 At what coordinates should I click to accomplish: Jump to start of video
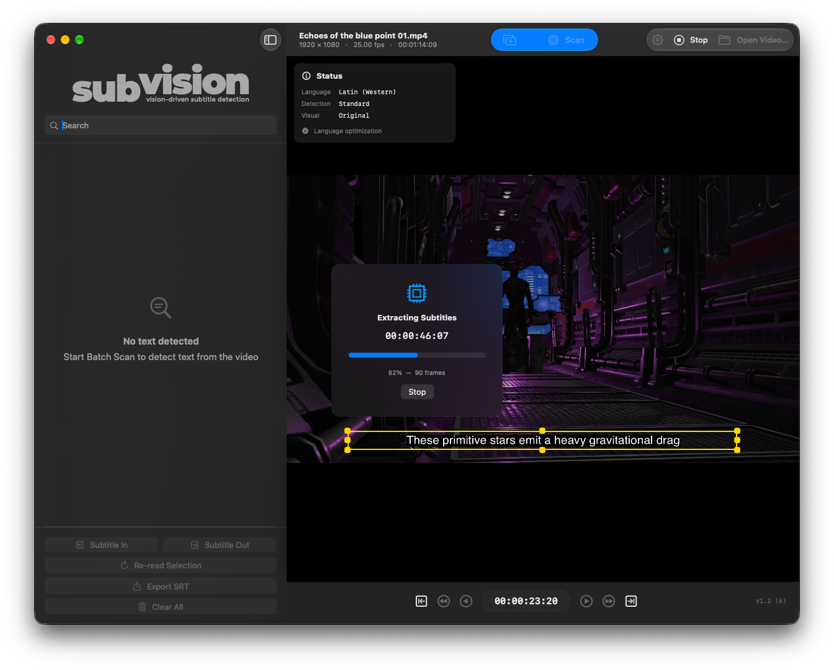(x=421, y=601)
